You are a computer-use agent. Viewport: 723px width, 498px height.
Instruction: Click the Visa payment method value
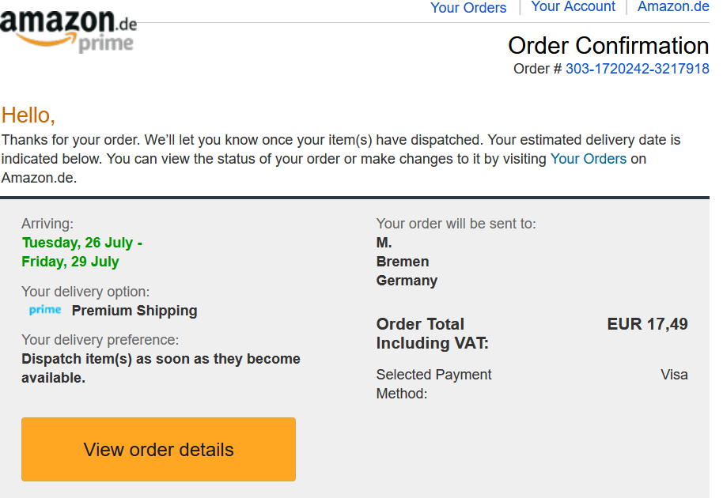pos(674,375)
